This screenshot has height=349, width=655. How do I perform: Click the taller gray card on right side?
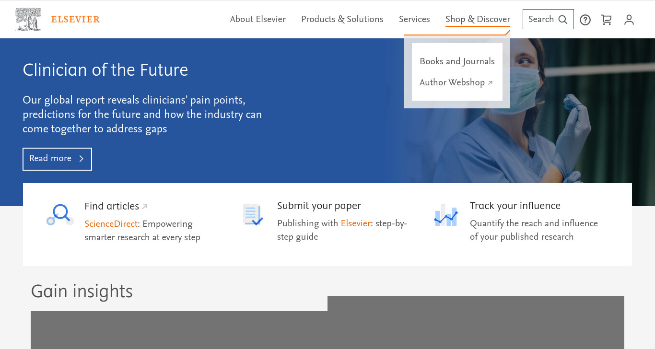[476, 322]
